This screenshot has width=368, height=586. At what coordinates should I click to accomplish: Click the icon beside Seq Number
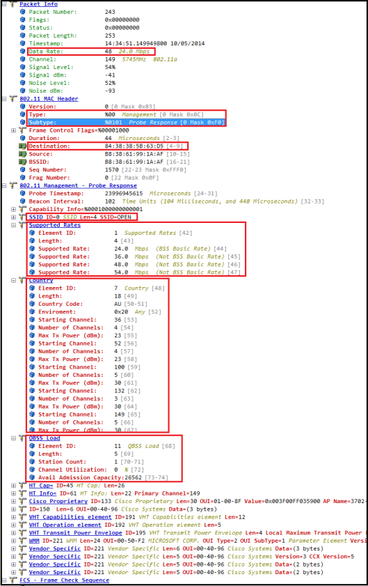23,170
